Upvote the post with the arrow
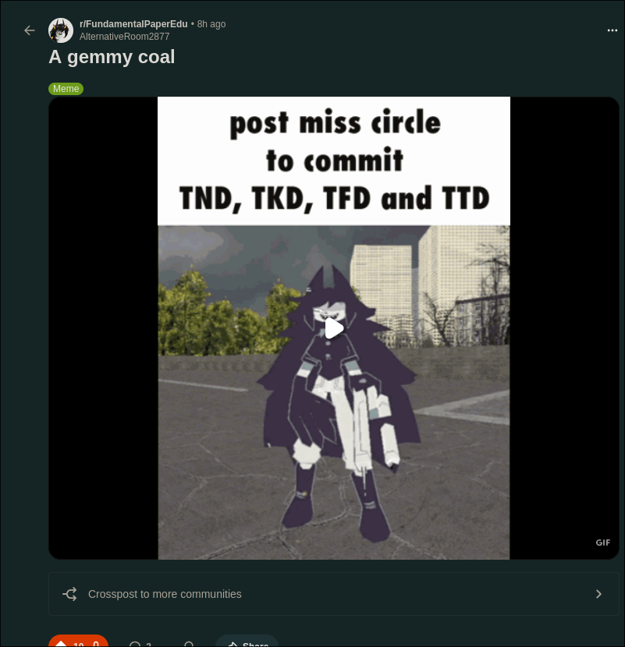The height and width of the screenshot is (647, 625). (61, 644)
